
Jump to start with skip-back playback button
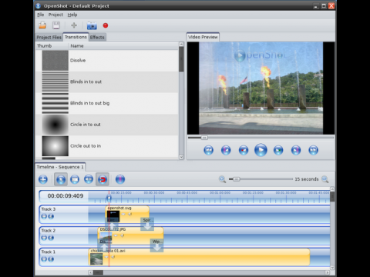pyautogui.click(x=208, y=150)
